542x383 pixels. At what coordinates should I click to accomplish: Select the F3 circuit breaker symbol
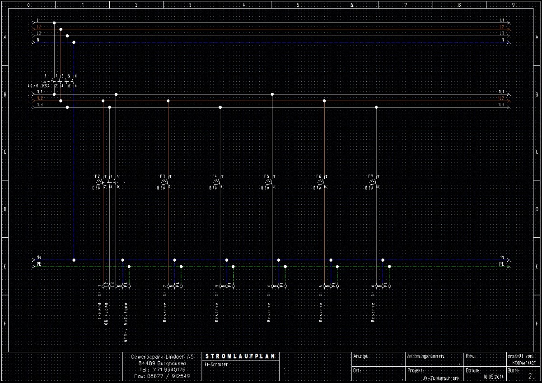(164, 182)
